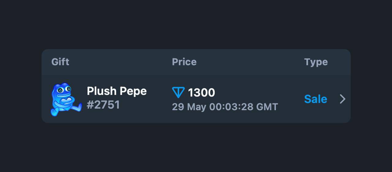Image resolution: width=392 pixels, height=172 pixels.
Task: Click the heart on the Pepe plush
Action: tap(65, 100)
